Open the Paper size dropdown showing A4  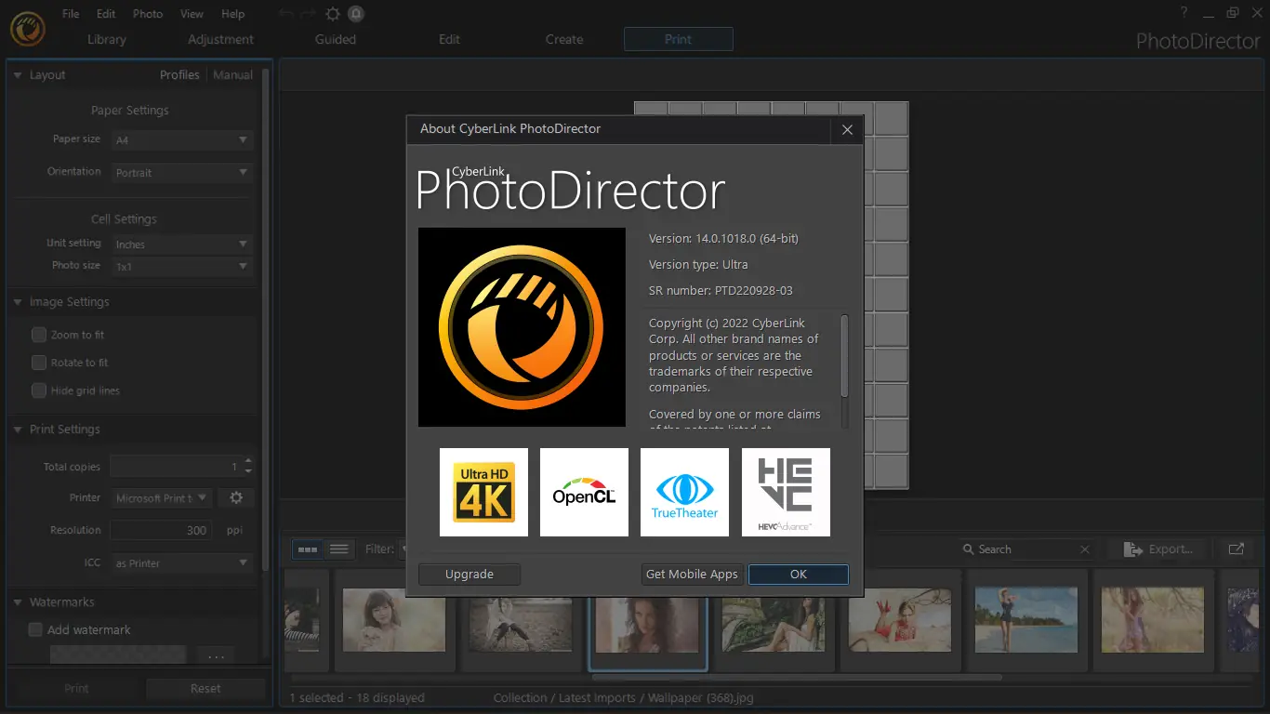point(181,140)
